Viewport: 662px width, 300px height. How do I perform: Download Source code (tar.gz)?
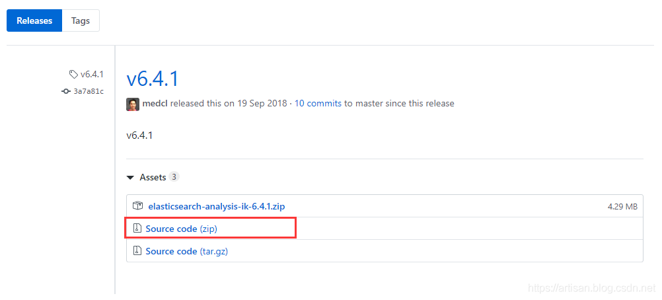pyautogui.click(x=186, y=251)
